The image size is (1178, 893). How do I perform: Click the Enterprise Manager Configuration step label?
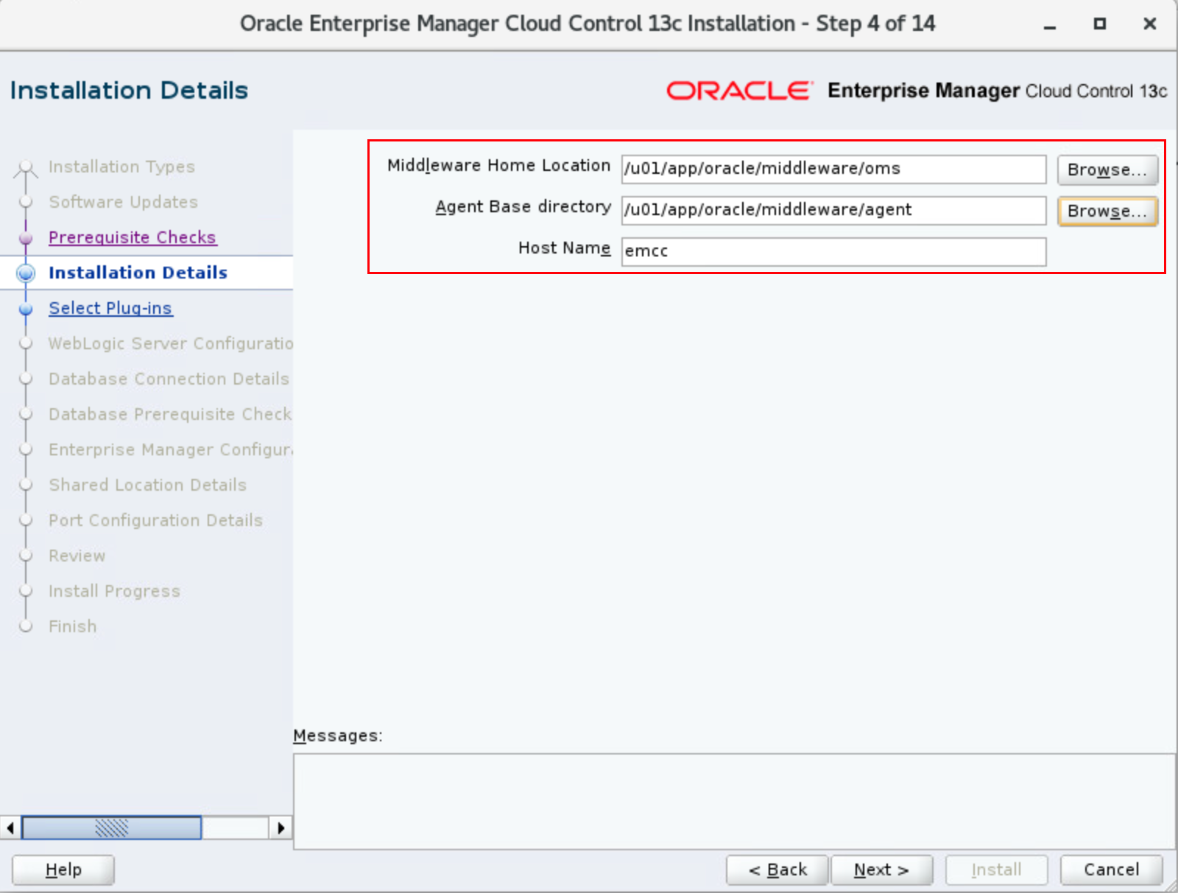[x=171, y=449]
